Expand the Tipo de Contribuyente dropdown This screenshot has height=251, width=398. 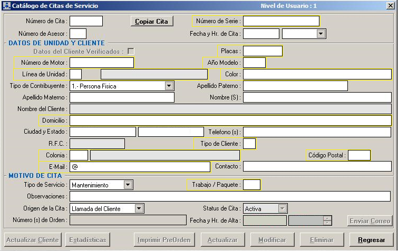169,86
